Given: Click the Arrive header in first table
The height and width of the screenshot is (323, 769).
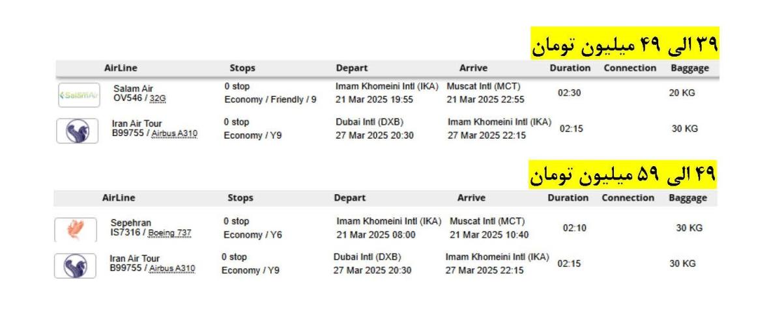Looking at the screenshot, I should pyautogui.click(x=473, y=68).
